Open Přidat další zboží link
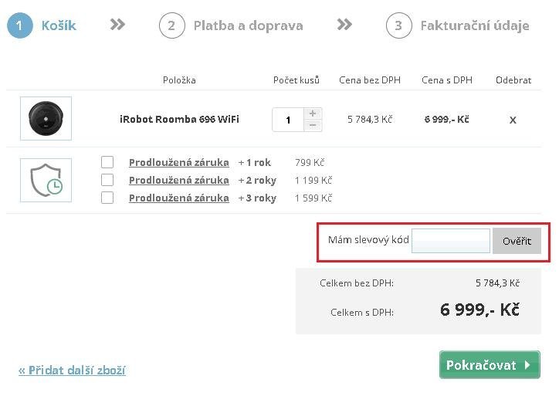Viewport: 559px width, 396px height. click(x=72, y=371)
